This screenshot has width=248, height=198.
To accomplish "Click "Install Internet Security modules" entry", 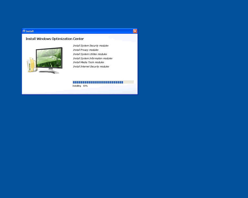I will pyautogui.click(x=91, y=66).
